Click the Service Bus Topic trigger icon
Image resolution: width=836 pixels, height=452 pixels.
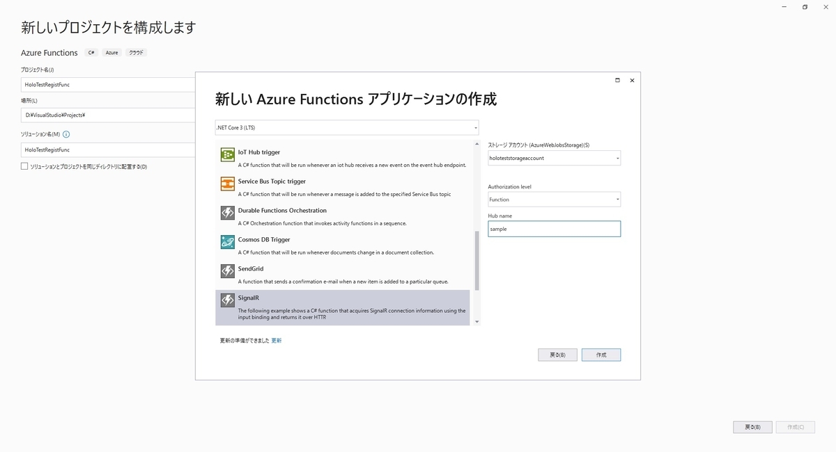tap(227, 184)
